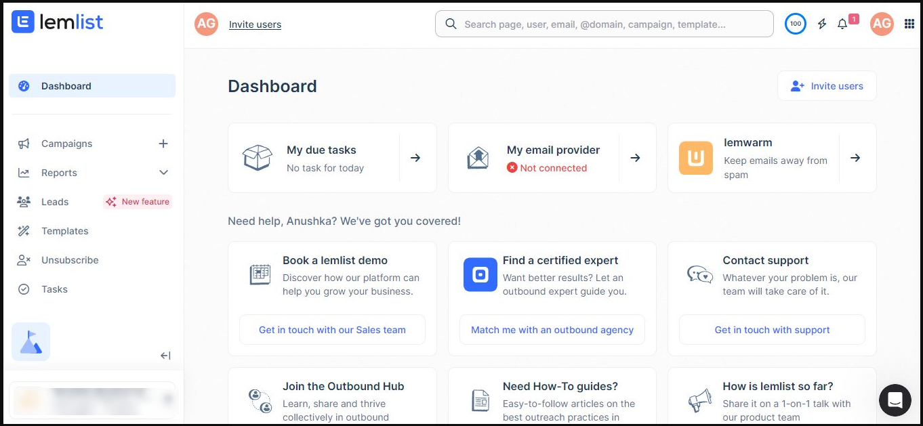Open the chat widget bubble
This screenshot has height=426, width=923.
895,400
